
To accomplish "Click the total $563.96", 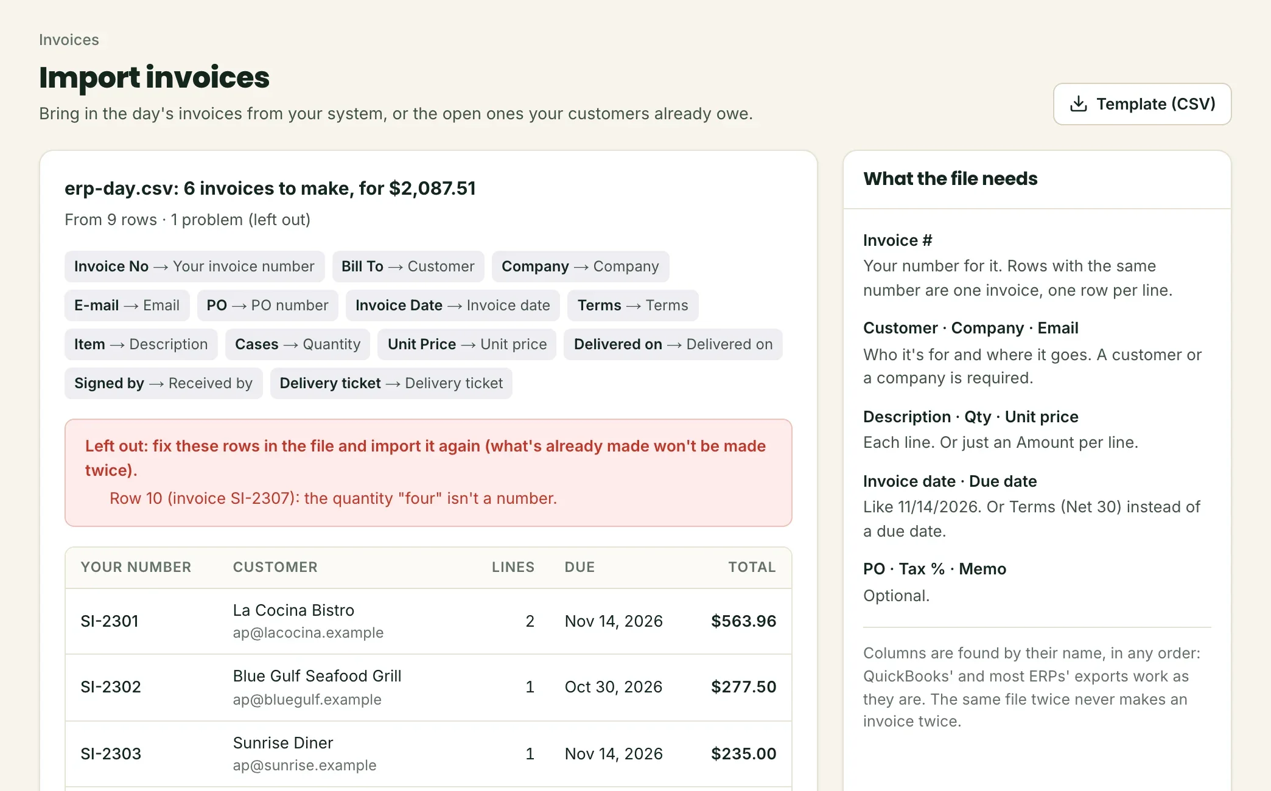I will coord(743,621).
